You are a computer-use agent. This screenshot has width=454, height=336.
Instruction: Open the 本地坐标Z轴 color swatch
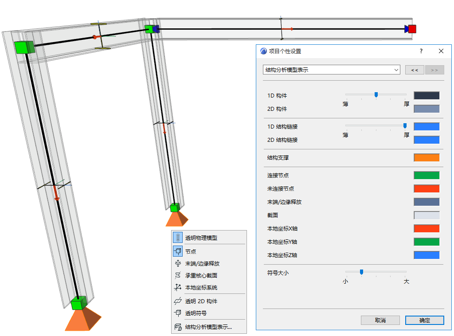click(427, 255)
